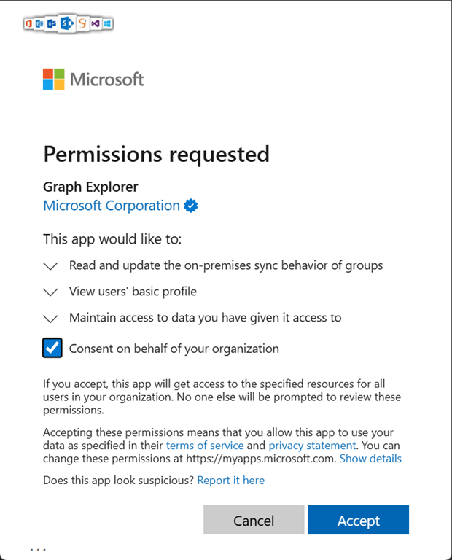This screenshot has width=452, height=560.
Task: Expand View users' basic profile permission
Action: point(50,292)
